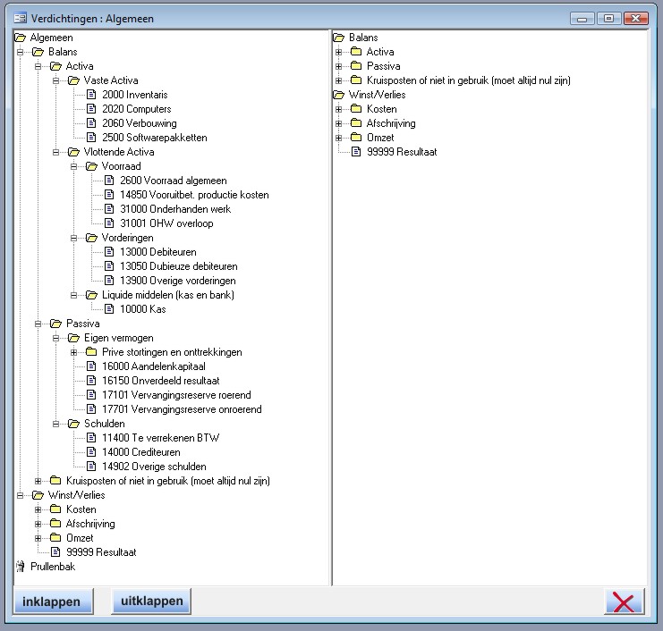Select 13050 Dubieuze debiteuren

click(179, 266)
